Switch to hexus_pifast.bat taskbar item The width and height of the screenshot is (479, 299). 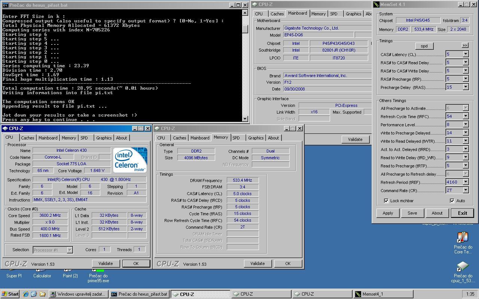pyautogui.click(x=140, y=294)
